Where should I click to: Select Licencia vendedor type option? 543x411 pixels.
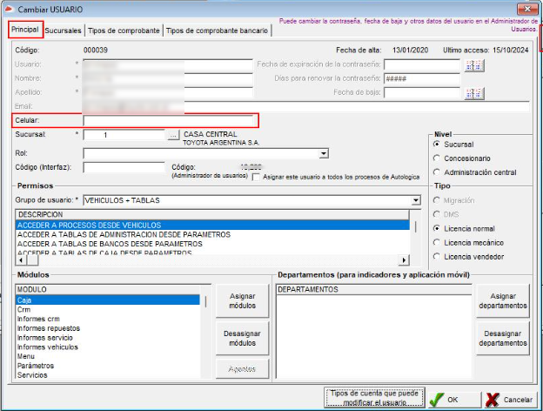pos(437,257)
